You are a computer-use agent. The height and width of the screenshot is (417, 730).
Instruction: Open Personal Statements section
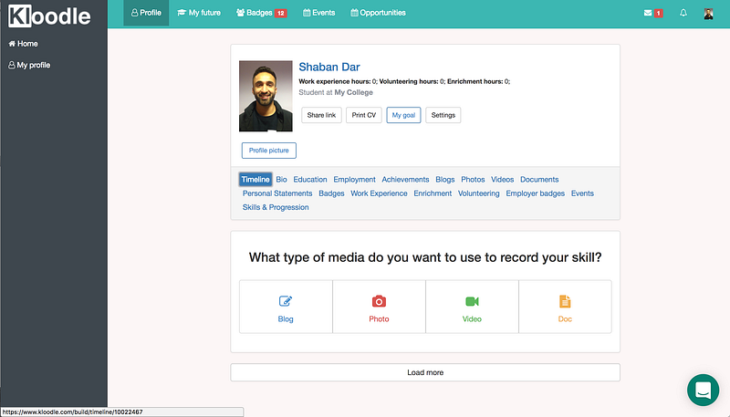pyautogui.click(x=277, y=193)
